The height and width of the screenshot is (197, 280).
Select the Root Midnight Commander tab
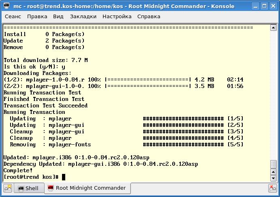pyautogui.click(x=87, y=188)
